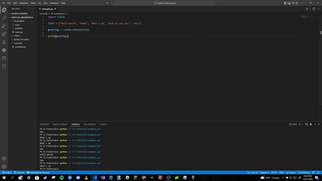Open the Extensions view

pyautogui.click(x=4, y=34)
